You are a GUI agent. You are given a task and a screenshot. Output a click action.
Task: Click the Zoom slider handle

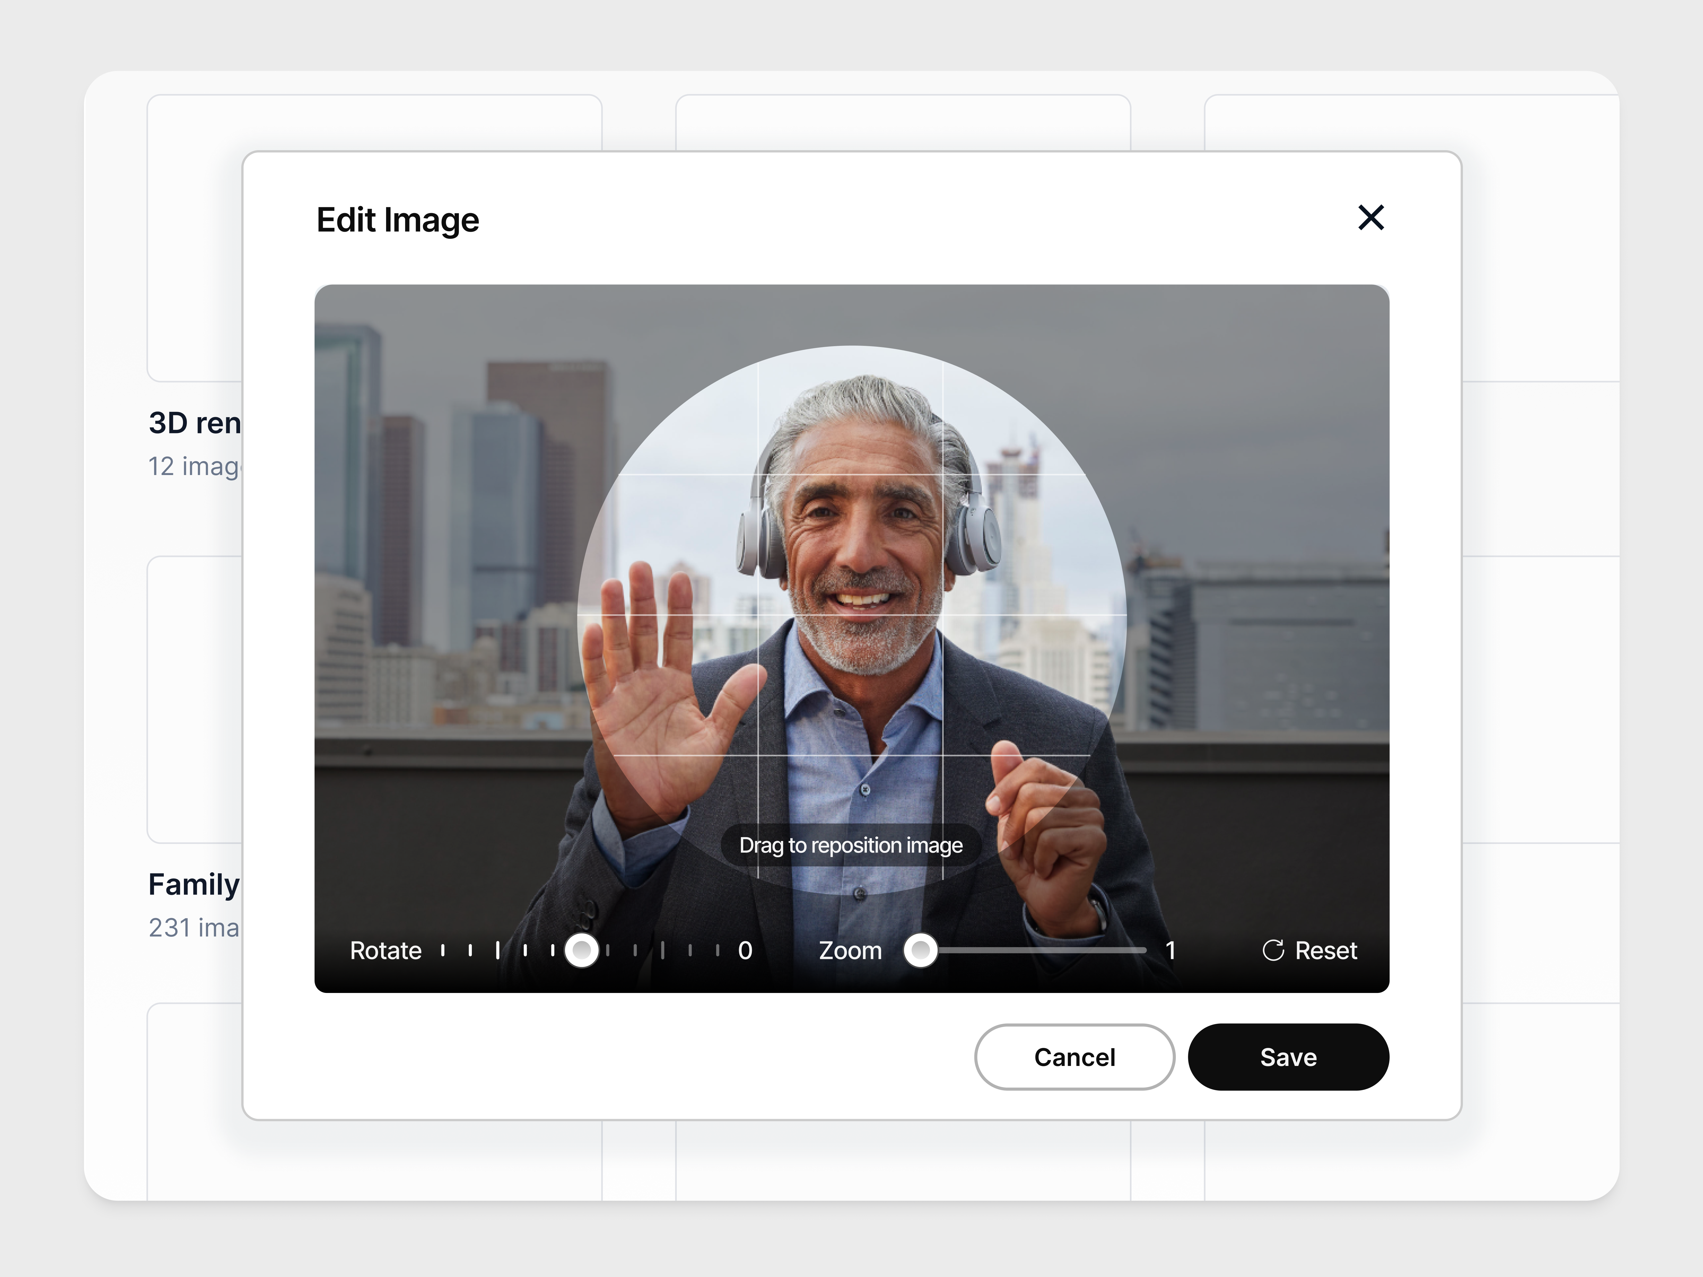[920, 951]
